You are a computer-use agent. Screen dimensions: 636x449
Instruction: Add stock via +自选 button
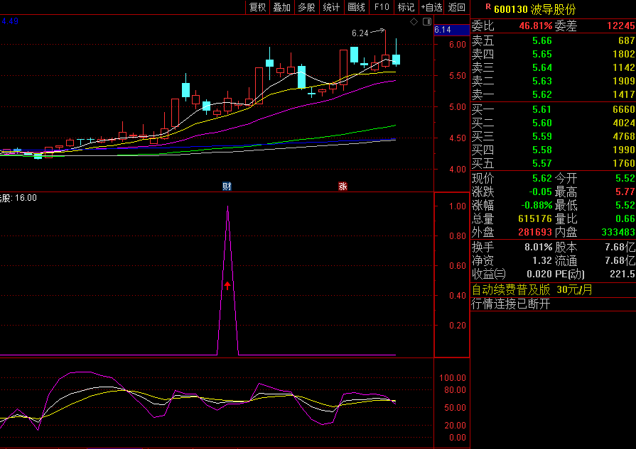pos(431,7)
